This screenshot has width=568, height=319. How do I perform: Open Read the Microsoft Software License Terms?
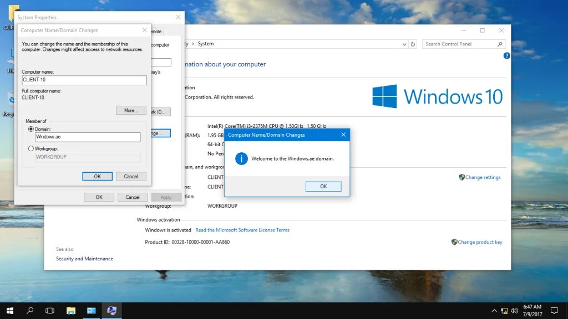[x=242, y=230]
